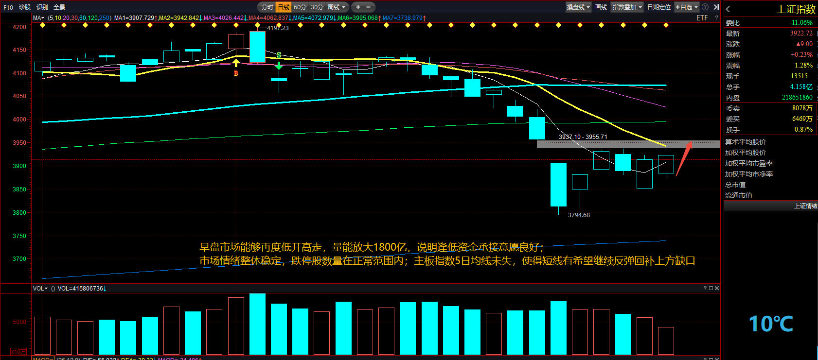Open the 指数叠加 overlay dropdown

coord(627,7)
